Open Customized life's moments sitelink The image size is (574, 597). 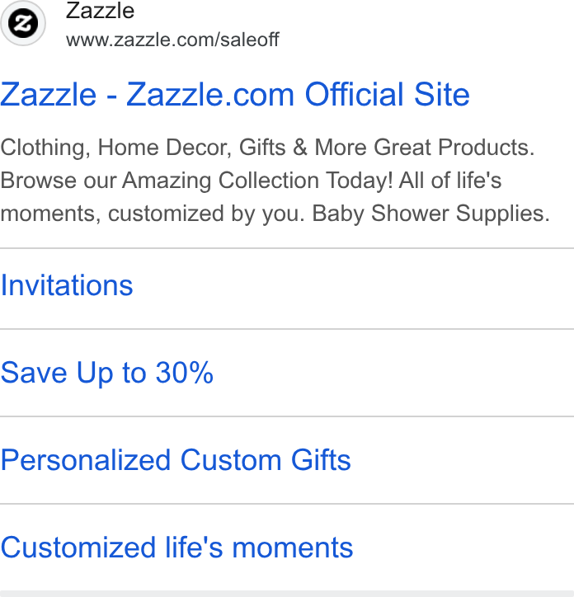point(176,548)
